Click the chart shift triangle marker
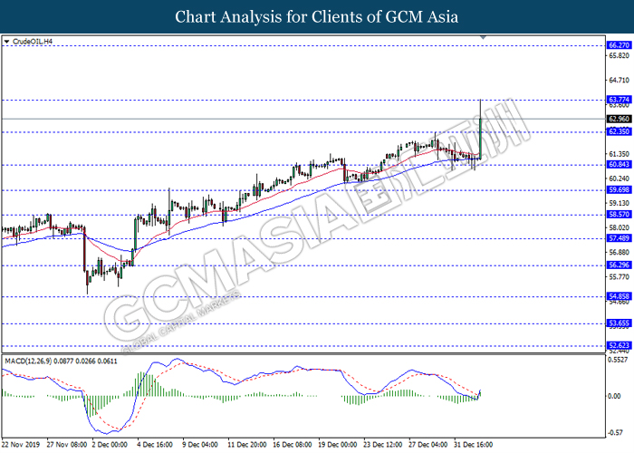The height and width of the screenshot is (453, 634). pyautogui.click(x=483, y=37)
